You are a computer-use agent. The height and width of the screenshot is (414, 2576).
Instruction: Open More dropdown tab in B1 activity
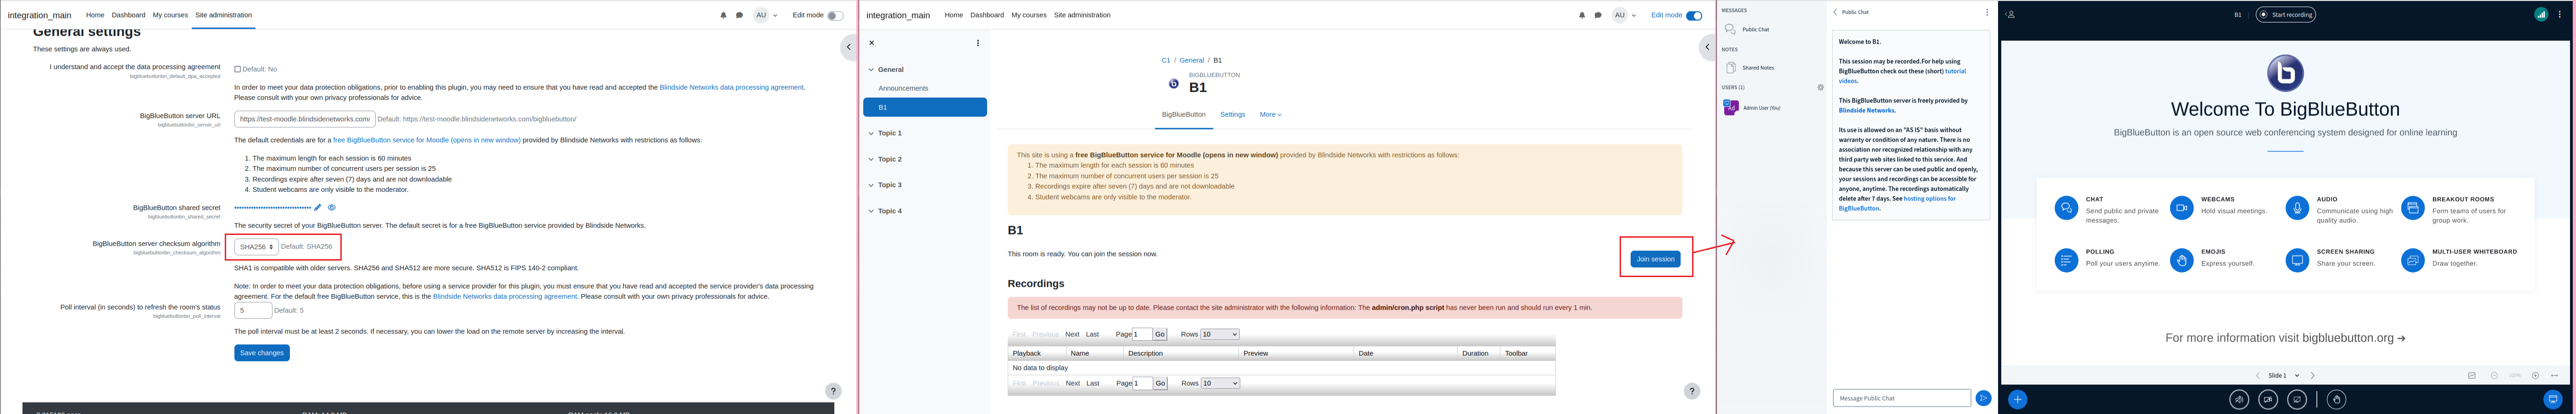pyautogui.click(x=1270, y=115)
